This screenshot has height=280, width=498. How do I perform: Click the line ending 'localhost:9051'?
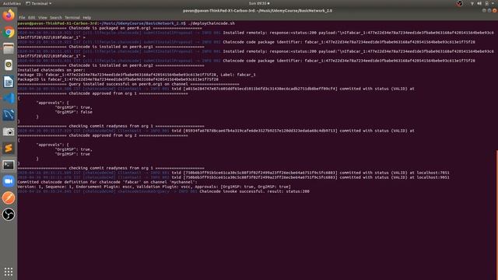[x=233, y=177]
